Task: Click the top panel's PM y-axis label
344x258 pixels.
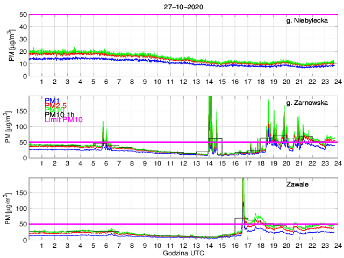Action: (12, 45)
